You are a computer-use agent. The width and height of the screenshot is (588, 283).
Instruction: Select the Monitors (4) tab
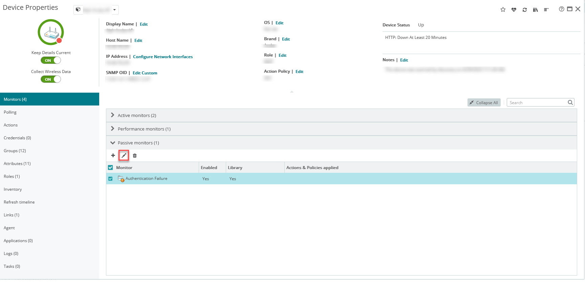[x=49, y=99]
